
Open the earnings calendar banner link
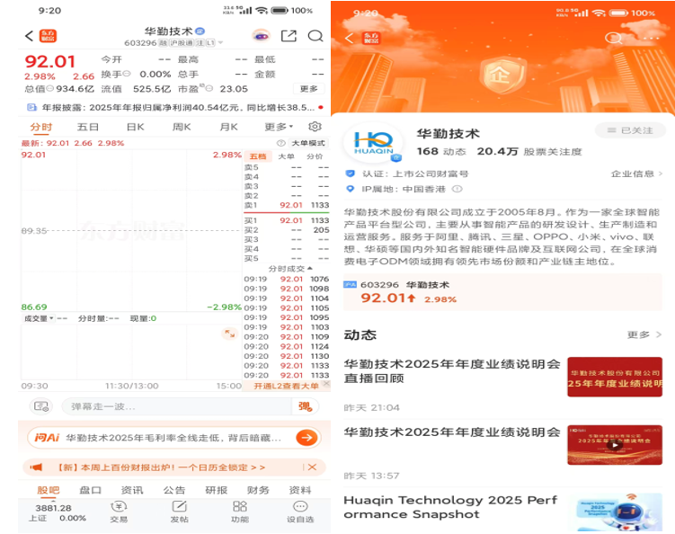(x=162, y=467)
